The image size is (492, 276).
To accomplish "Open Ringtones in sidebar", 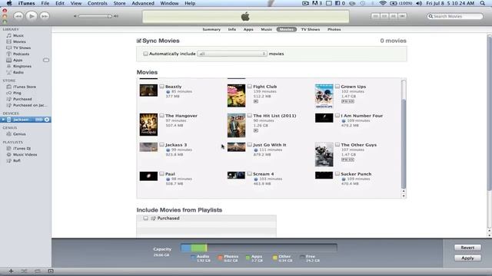I will (x=22, y=66).
